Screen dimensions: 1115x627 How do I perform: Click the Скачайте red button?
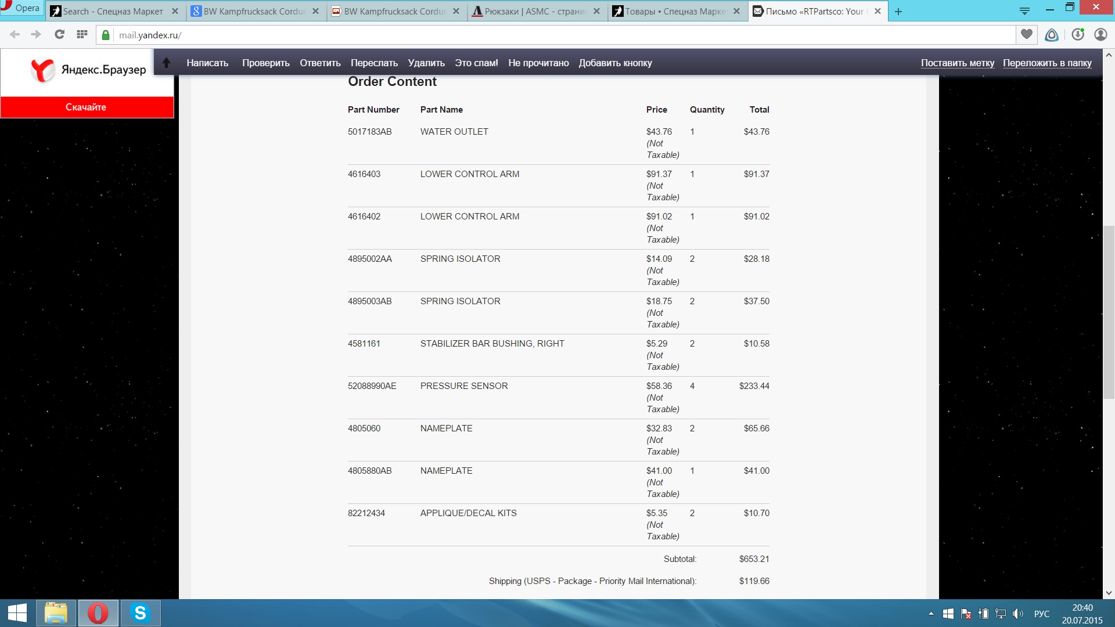tap(86, 107)
